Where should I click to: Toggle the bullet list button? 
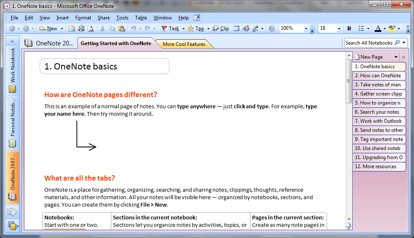point(361,29)
